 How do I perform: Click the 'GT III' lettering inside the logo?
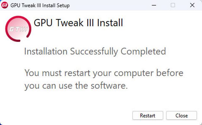[x=18, y=29]
